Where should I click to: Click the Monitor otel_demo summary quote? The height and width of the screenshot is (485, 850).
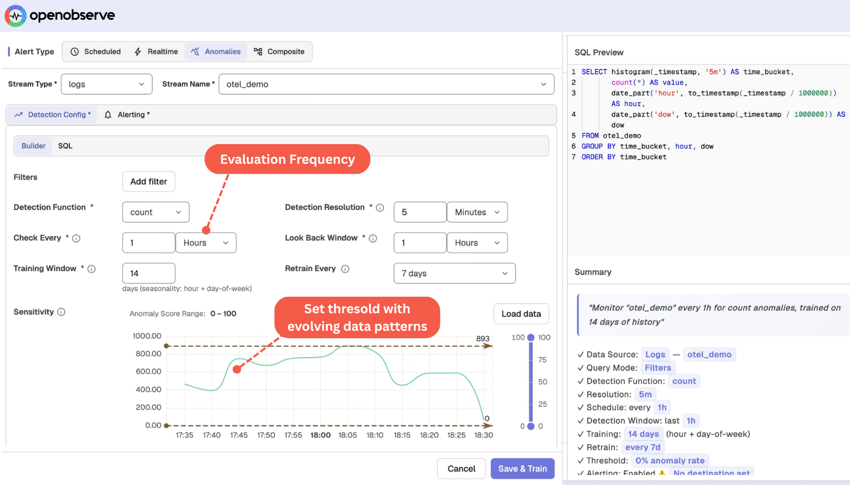(x=715, y=315)
